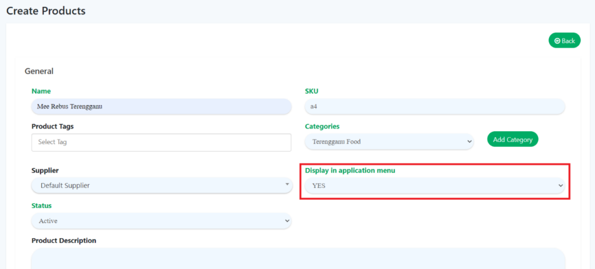Click the Back button
595x269 pixels.
(564, 41)
